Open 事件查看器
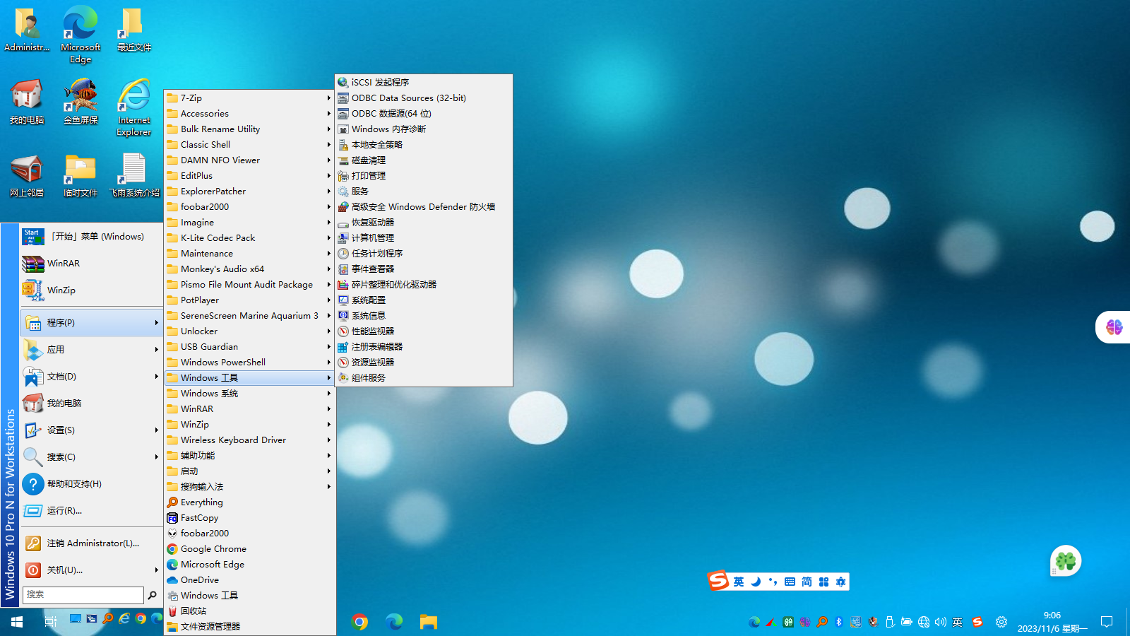 (424, 269)
